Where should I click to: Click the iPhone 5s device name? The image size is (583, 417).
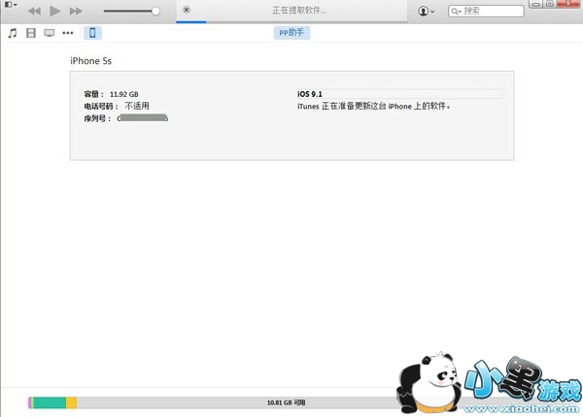[91, 61]
